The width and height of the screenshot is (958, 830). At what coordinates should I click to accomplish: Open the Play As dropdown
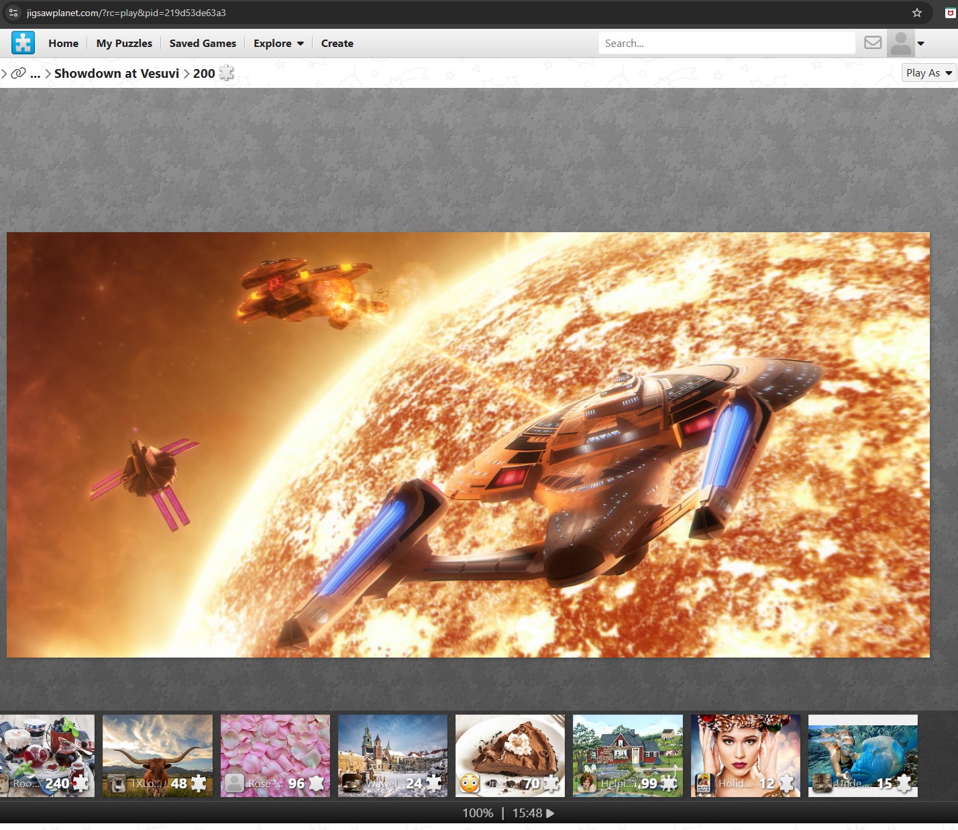tap(929, 73)
